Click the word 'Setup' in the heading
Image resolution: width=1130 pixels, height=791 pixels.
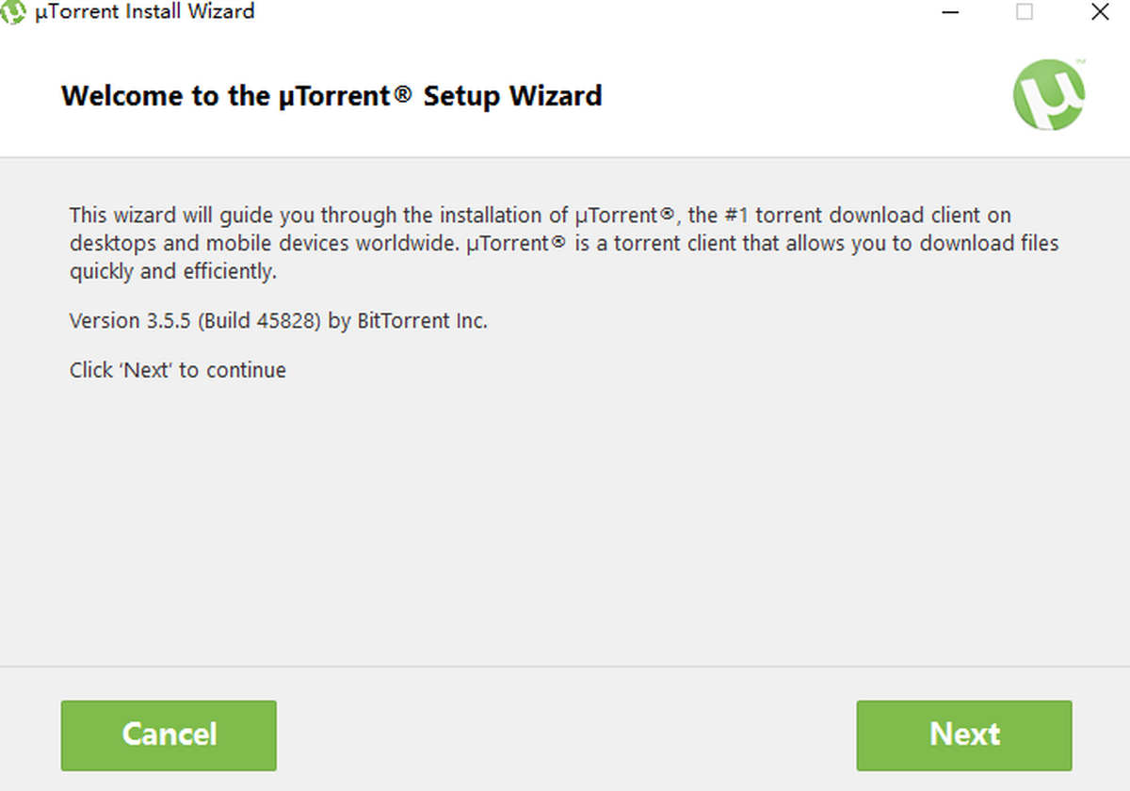coord(462,96)
